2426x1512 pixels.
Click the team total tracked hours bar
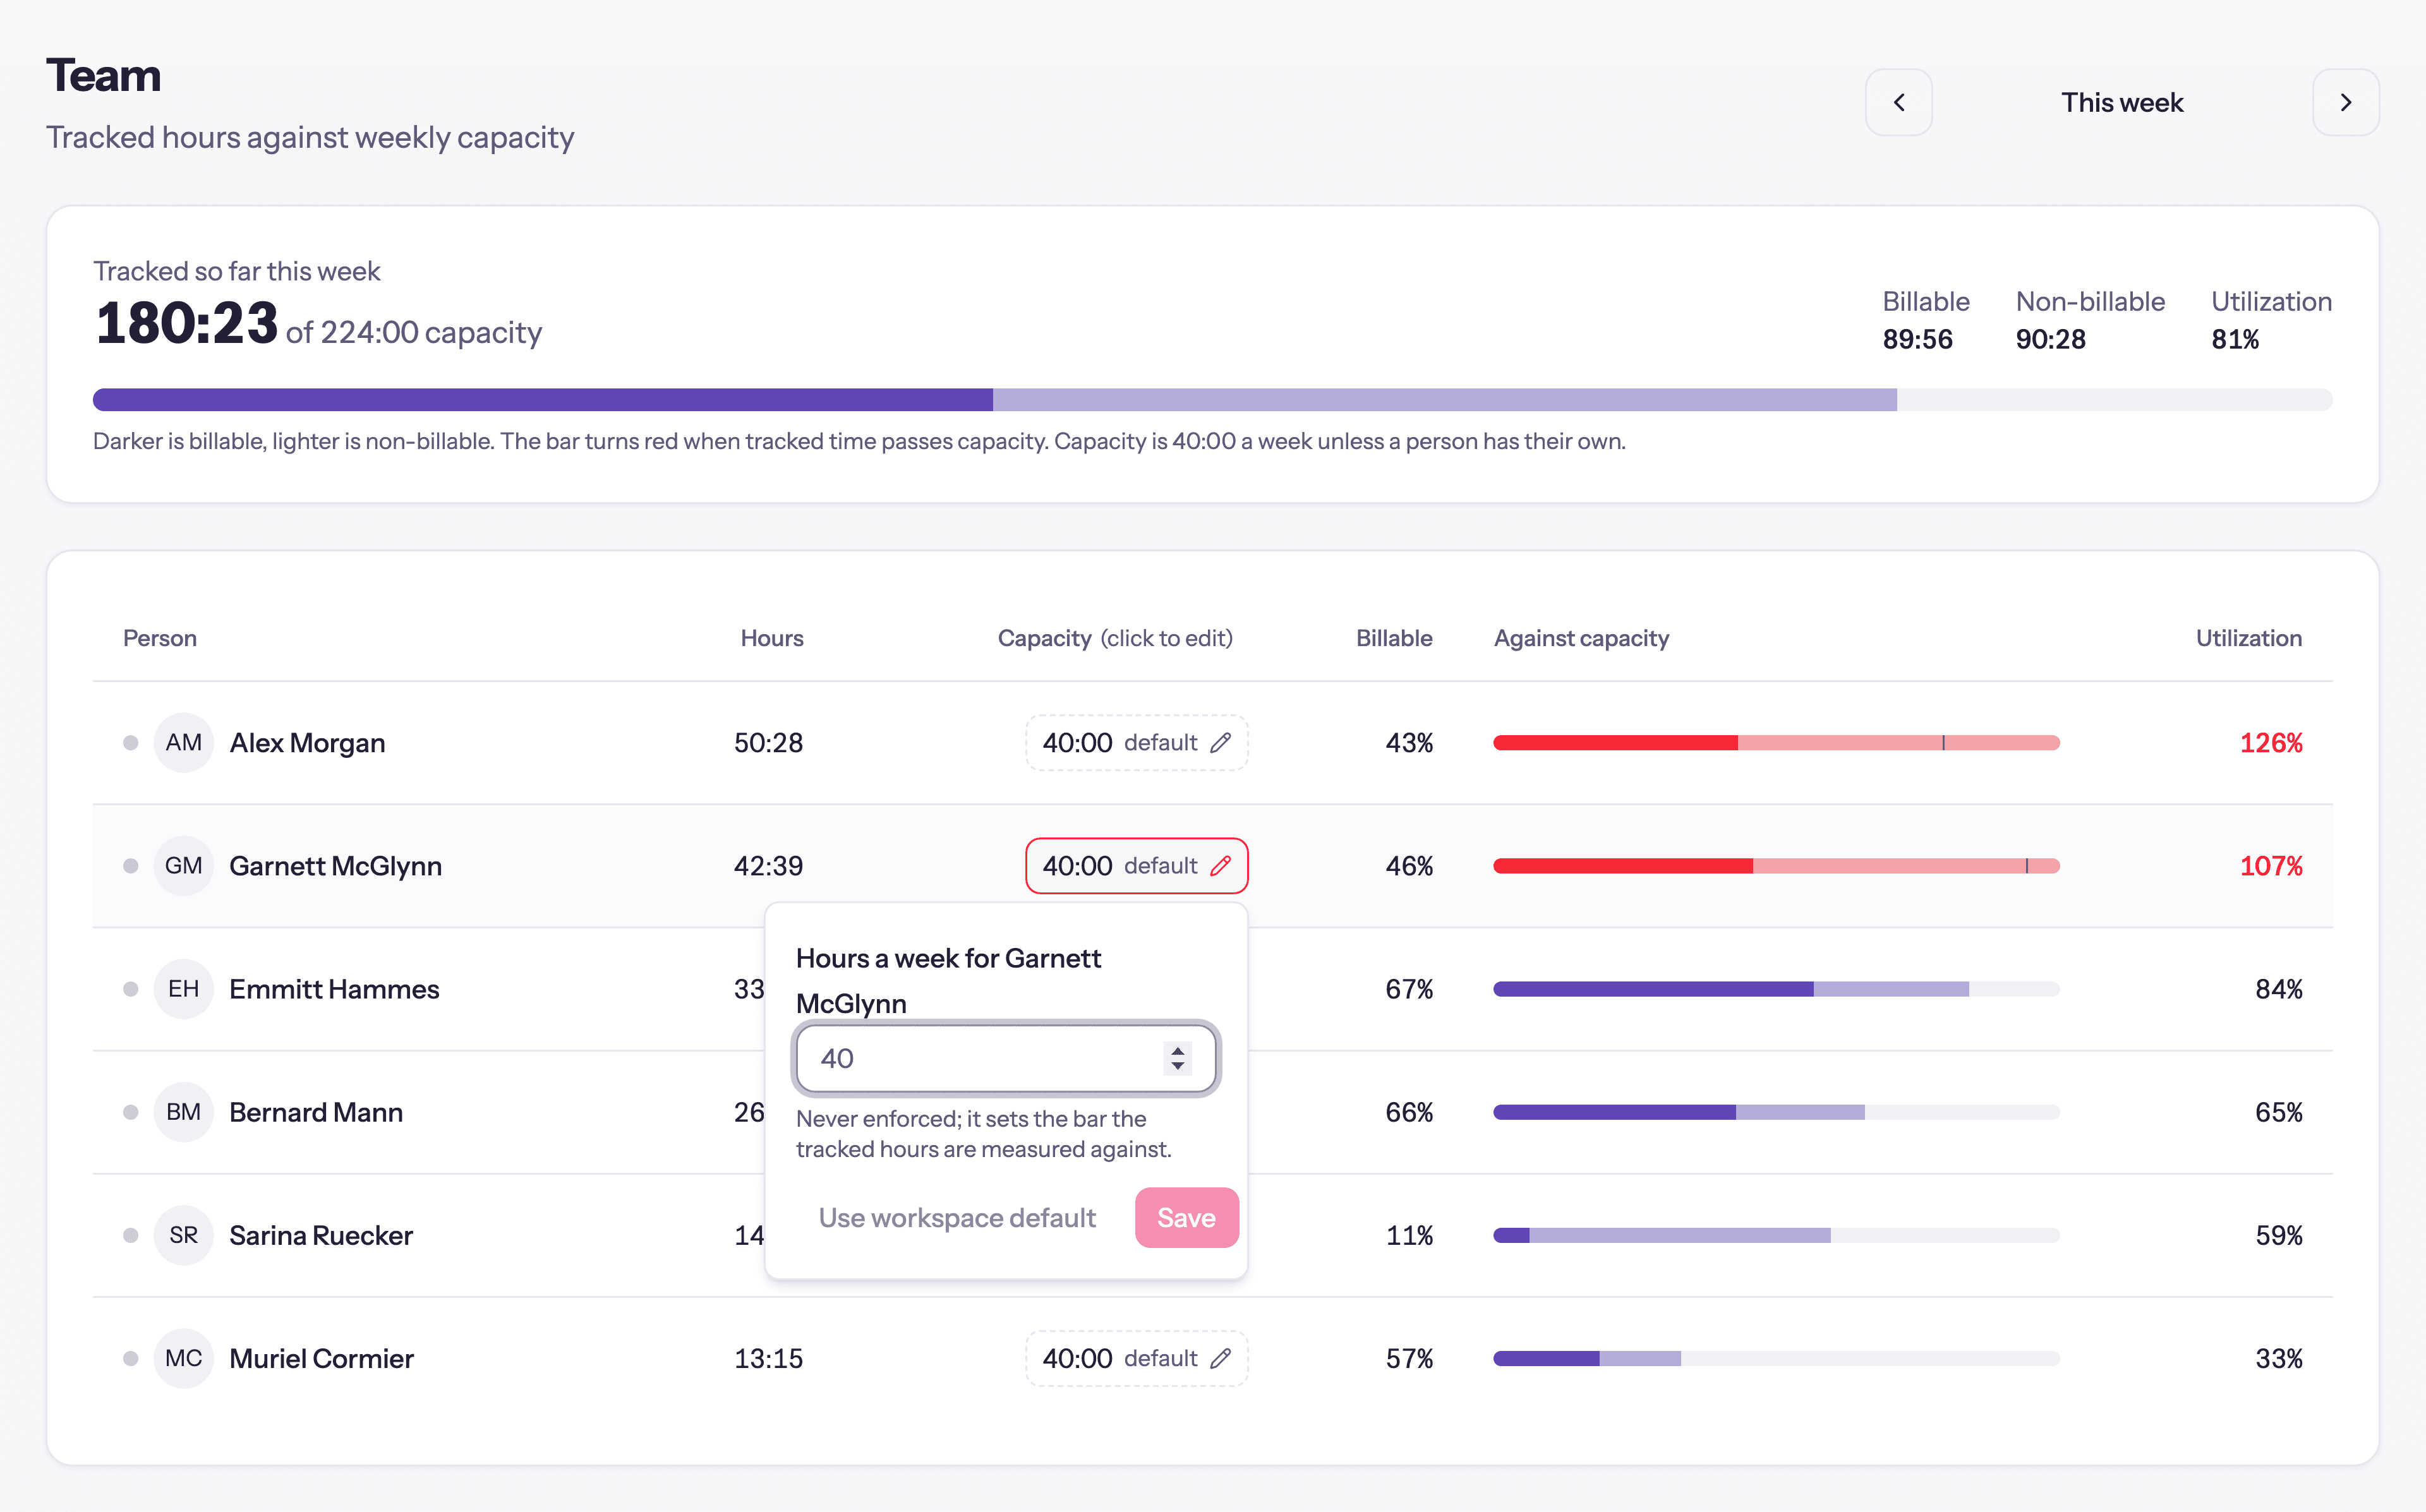pos(1212,400)
